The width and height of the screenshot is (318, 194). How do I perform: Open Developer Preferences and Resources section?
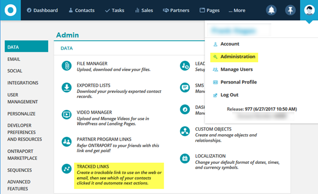(x=24, y=132)
